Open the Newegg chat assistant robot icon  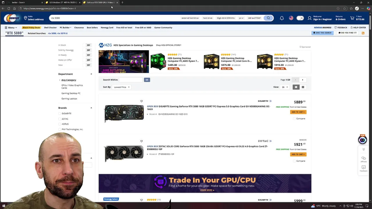click(362, 140)
